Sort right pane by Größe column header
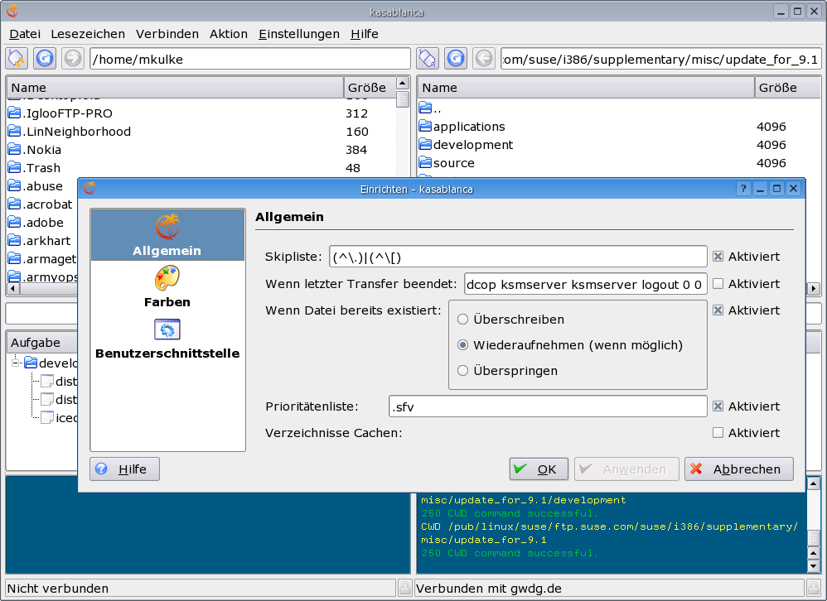The height and width of the screenshot is (601, 827). point(788,88)
